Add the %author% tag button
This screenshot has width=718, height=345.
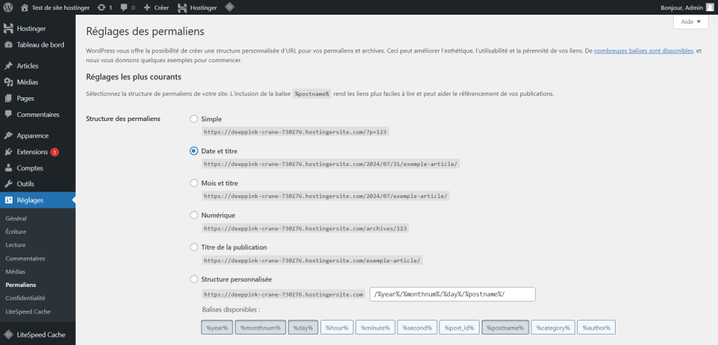[x=596, y=328]
